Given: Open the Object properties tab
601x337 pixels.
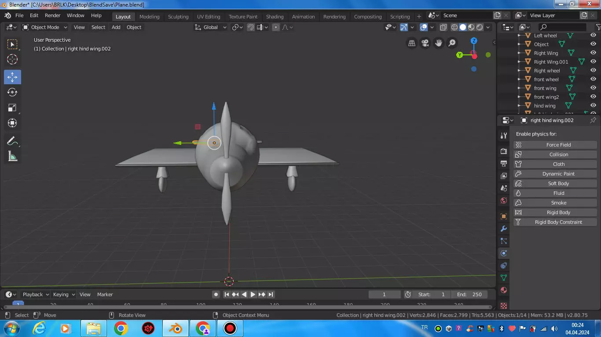Looking at the screenshot, I should [504, 216].
